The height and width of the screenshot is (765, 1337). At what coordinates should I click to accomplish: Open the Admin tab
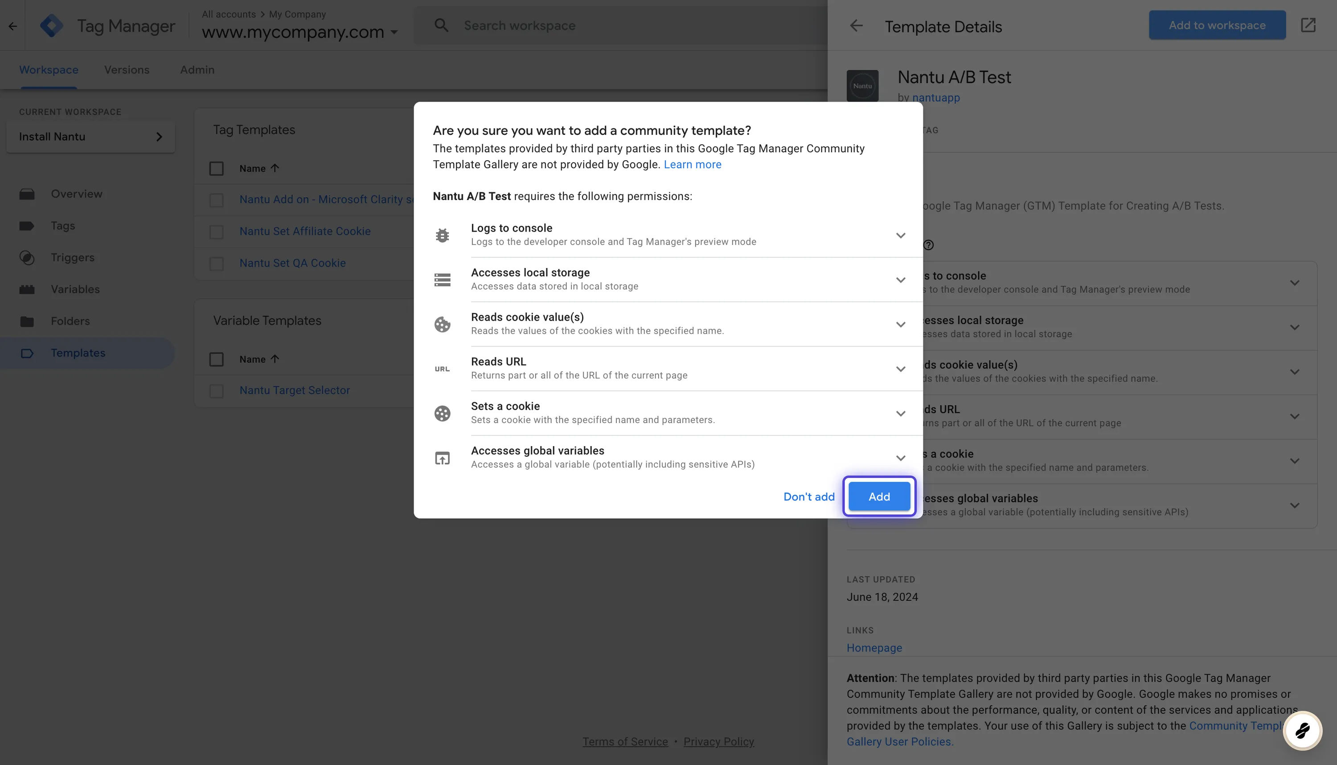[x=197, y=70]
